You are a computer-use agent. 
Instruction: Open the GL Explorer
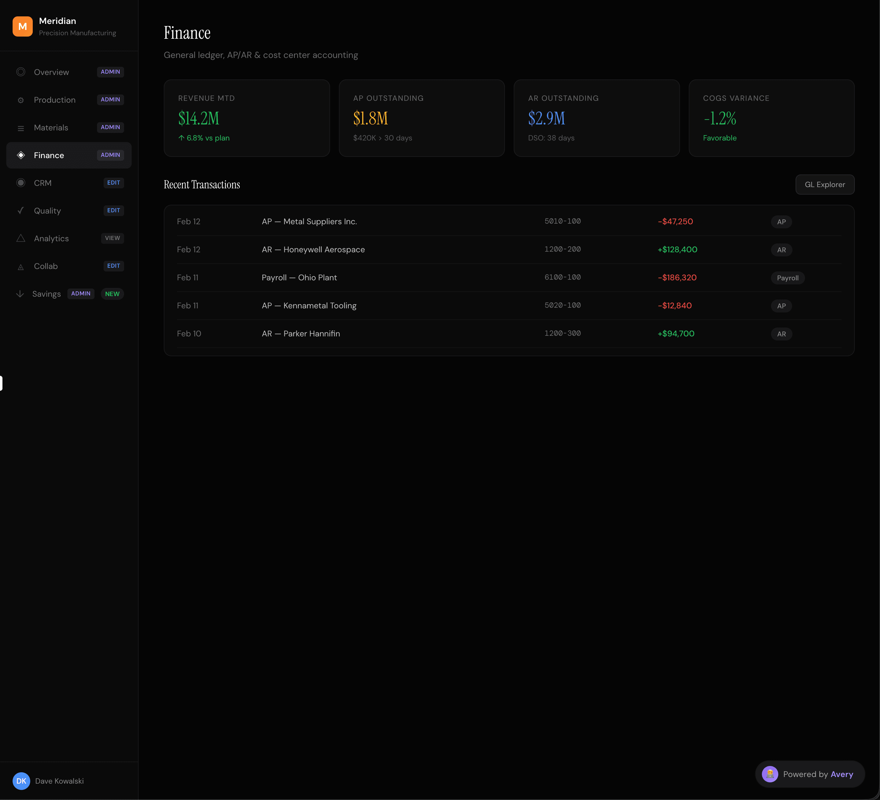click(825, 185)
